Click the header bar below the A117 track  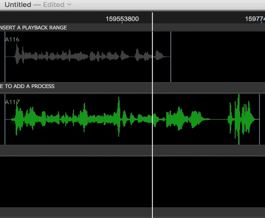[x=132, y=151]
